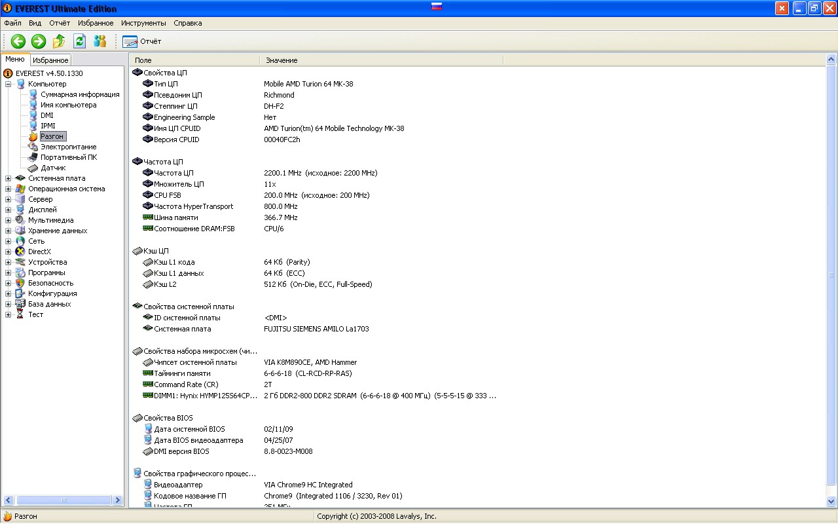838x524 pixels.
Task: Open the Инструменты menu
Action: coord(143,23)
